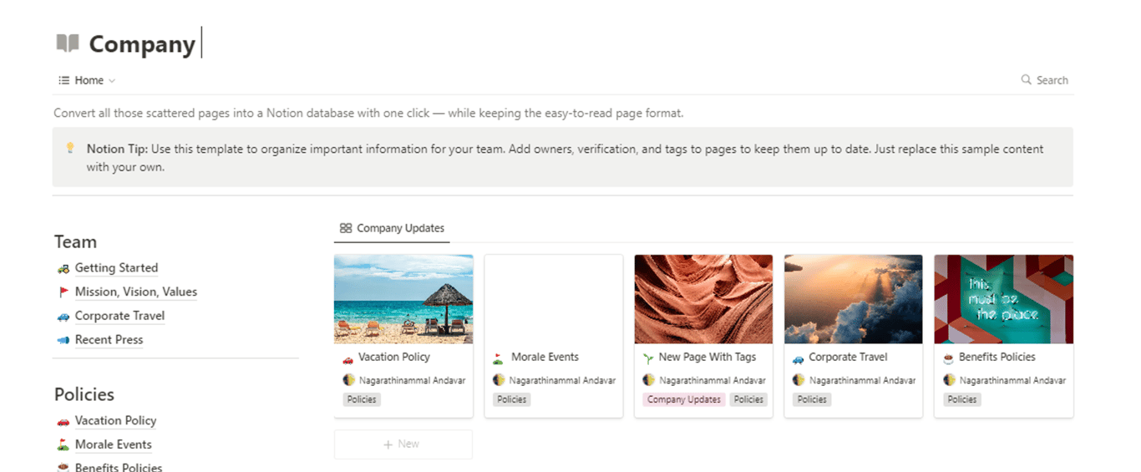Open Mission, Vision, Values page link
Viewport: 1141px width, 472px height.
(136, 292)
